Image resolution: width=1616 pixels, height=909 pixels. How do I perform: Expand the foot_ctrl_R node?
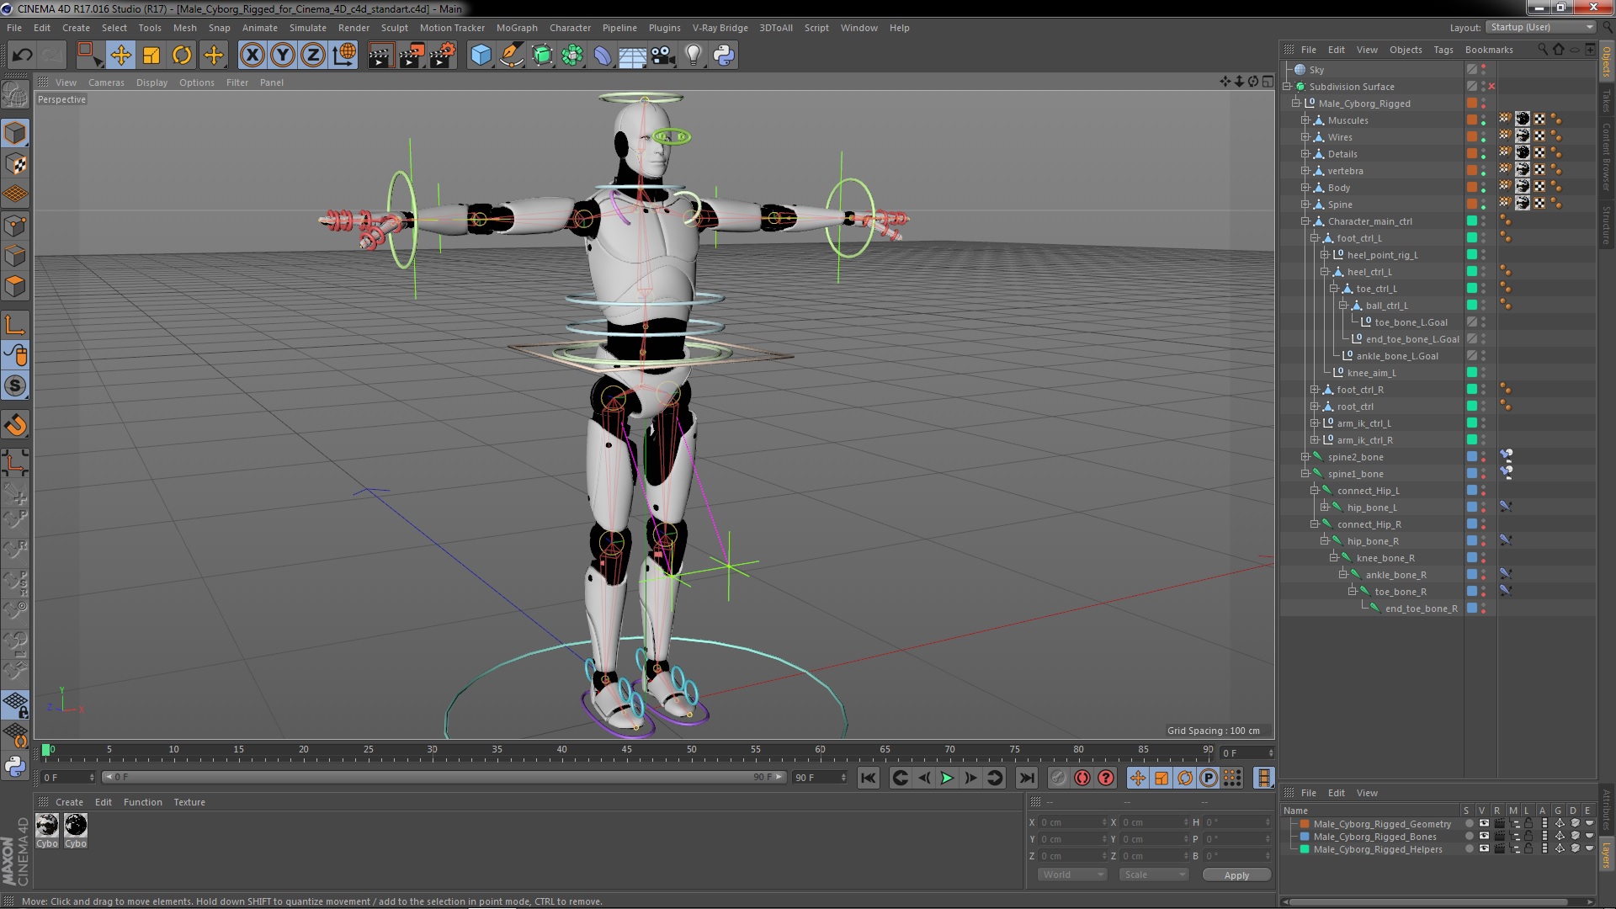(1315, 390)
